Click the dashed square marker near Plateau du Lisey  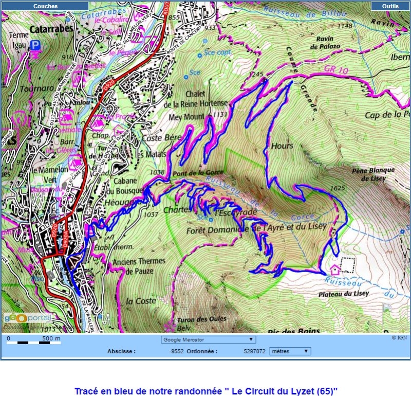[x=348, y=265]
